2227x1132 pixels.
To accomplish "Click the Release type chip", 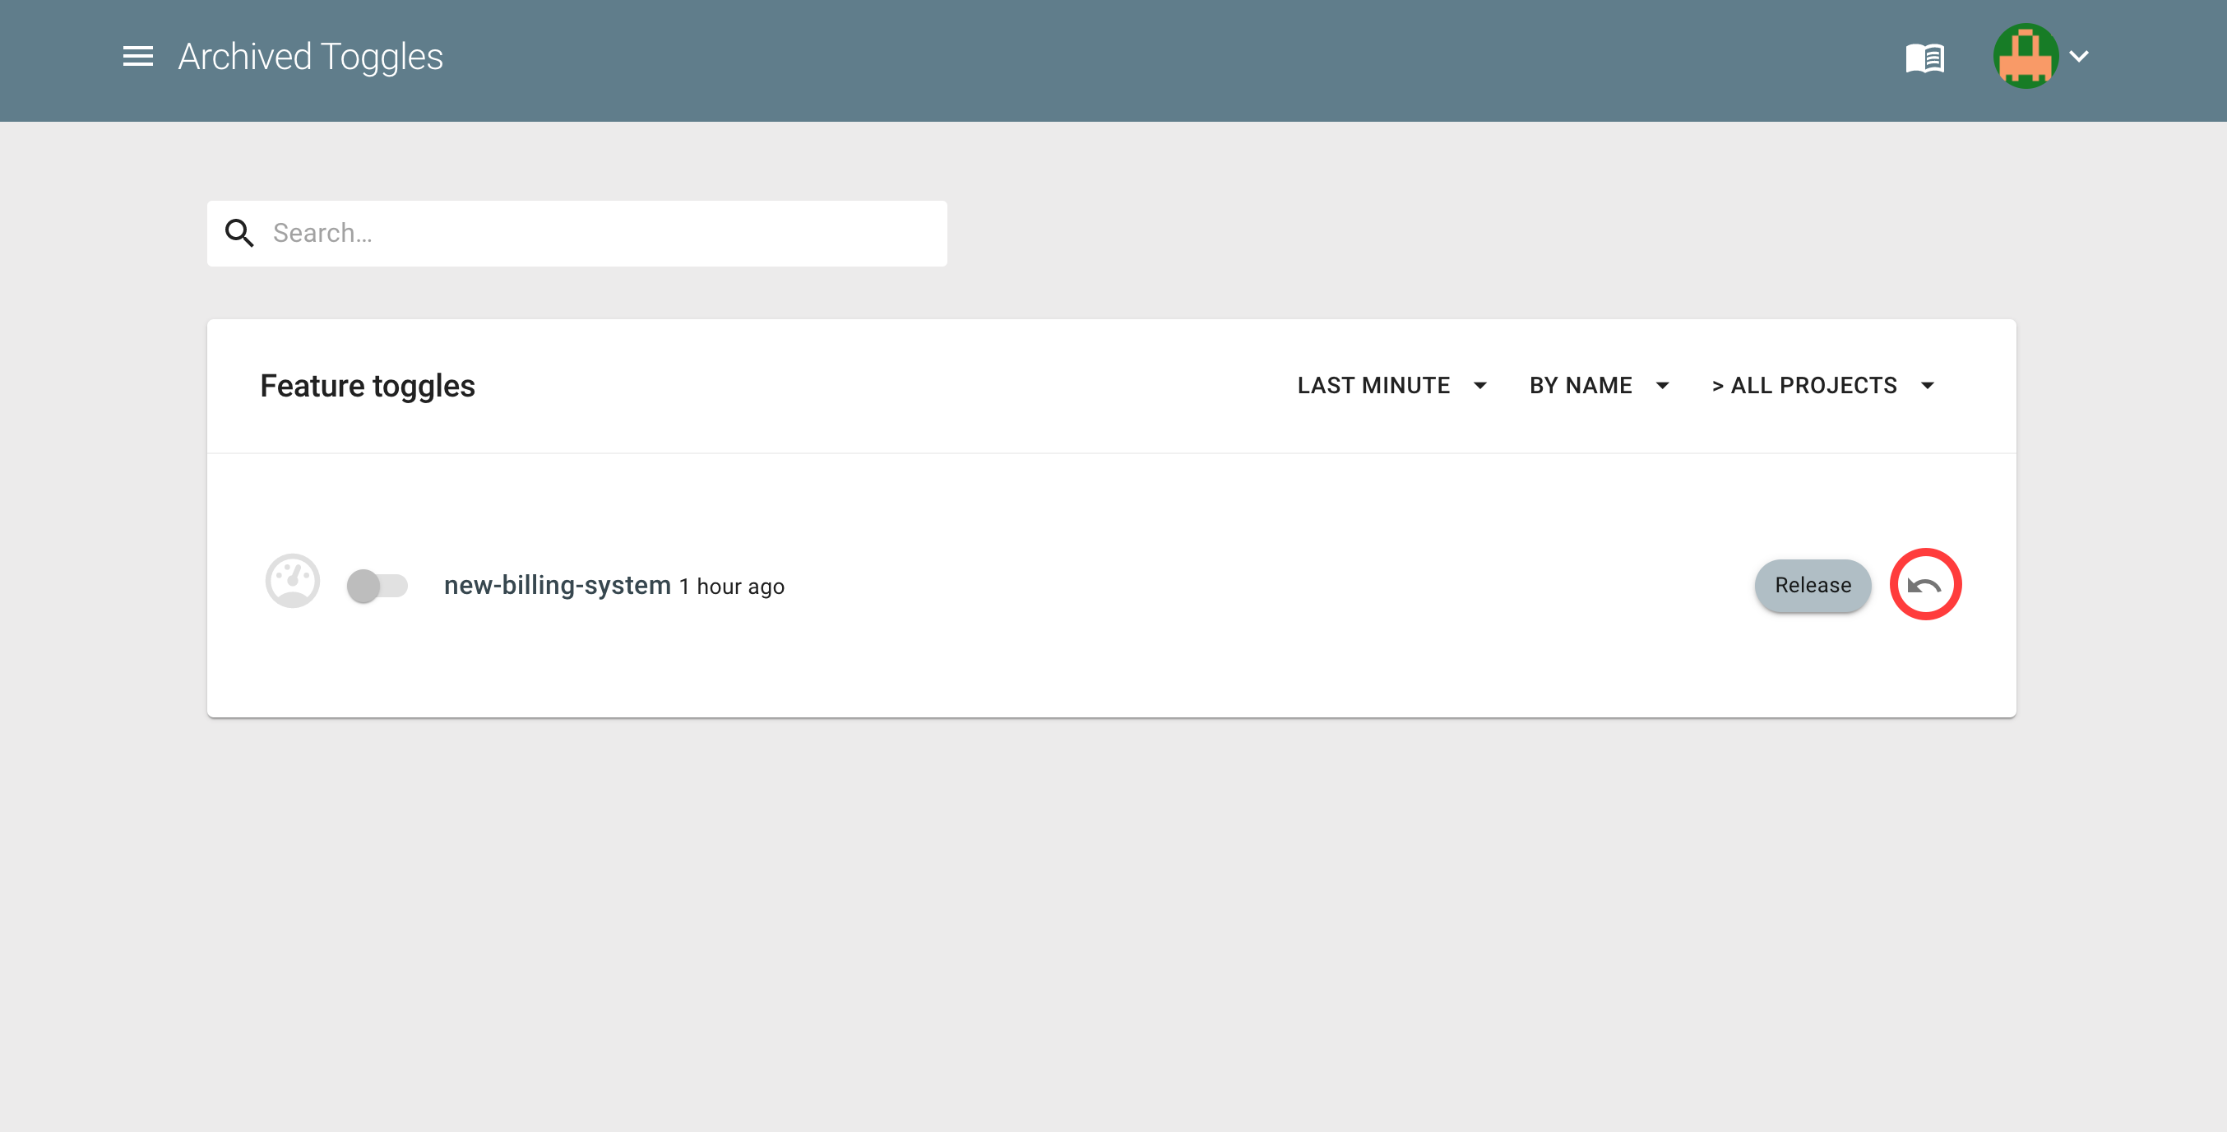I will click(1813, 586).
